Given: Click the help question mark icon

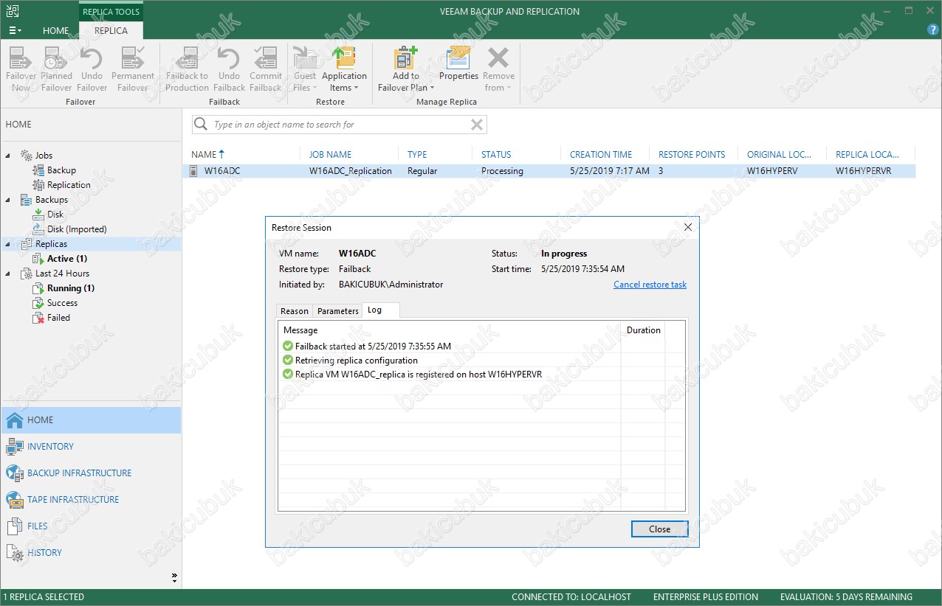Looking at the screenshot, I should pos(932,30).
